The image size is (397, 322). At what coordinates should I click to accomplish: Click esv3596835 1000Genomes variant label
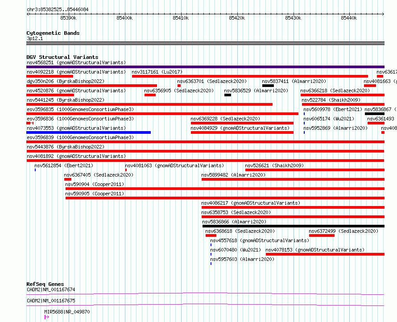coord(80,109)
